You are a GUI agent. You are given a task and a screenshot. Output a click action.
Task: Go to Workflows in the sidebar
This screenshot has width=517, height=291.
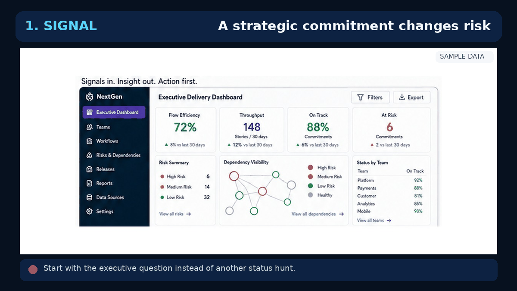102,141
